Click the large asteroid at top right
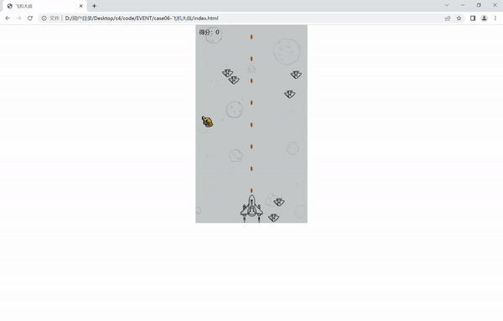 pyautogui.click(x=287, y=51)
